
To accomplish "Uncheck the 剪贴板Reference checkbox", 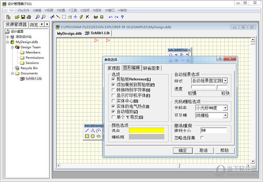I will [x=113, y=79].
